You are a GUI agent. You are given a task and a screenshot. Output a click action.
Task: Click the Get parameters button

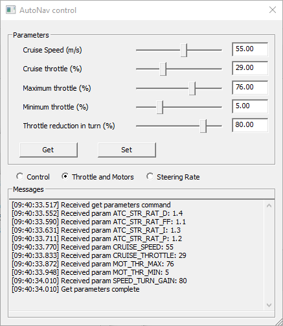(x=49, y=150)
